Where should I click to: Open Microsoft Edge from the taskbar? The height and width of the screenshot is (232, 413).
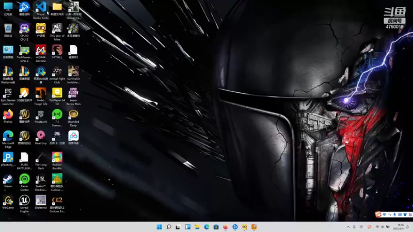coord(206,227)
